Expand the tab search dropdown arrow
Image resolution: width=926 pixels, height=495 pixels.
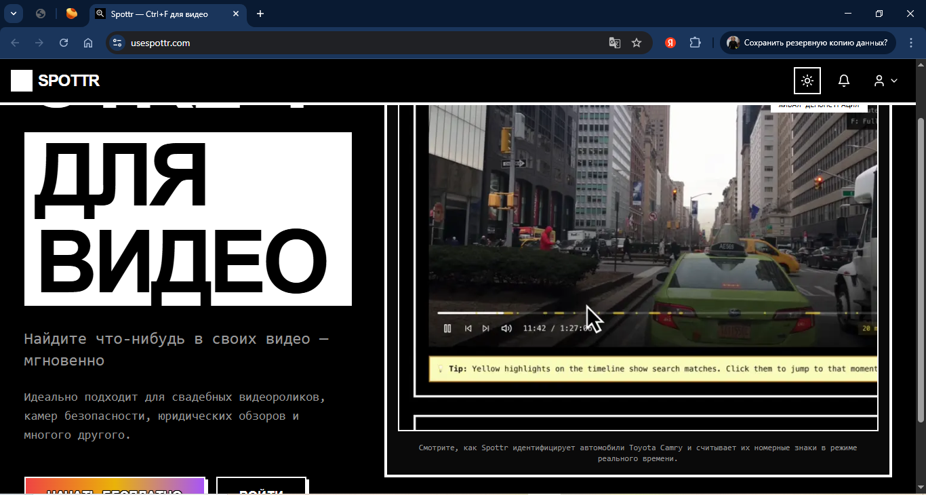(13, 14)
